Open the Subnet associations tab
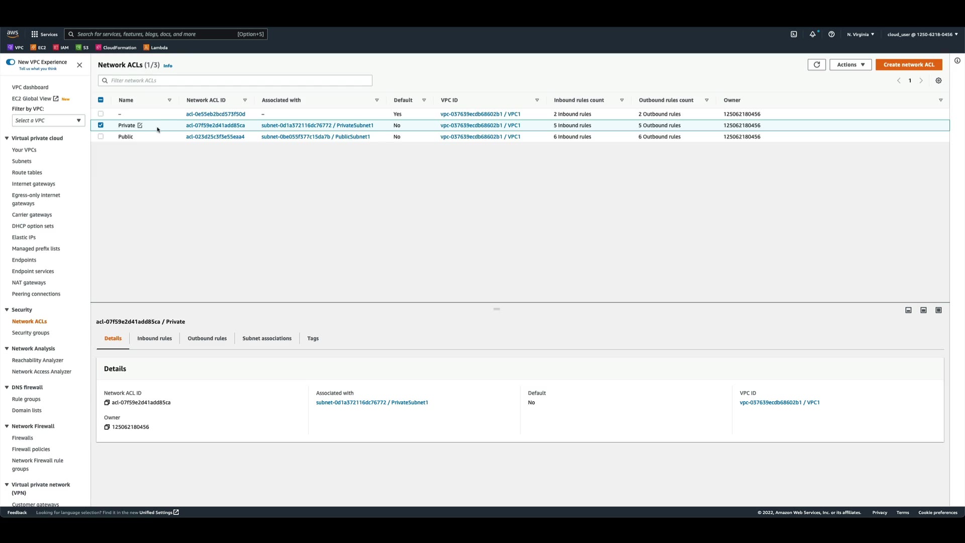The width and height of the screenshot is (965, 543). (x=266, y=338)
